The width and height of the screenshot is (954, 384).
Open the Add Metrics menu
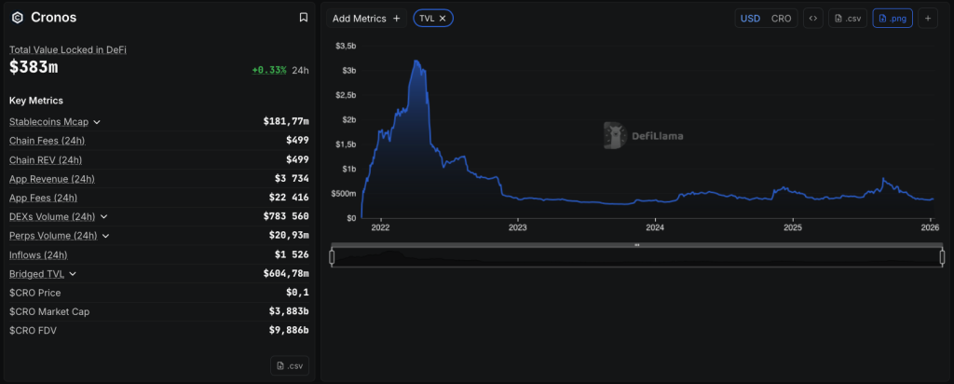pyautogui.click(x=366, y=18)
